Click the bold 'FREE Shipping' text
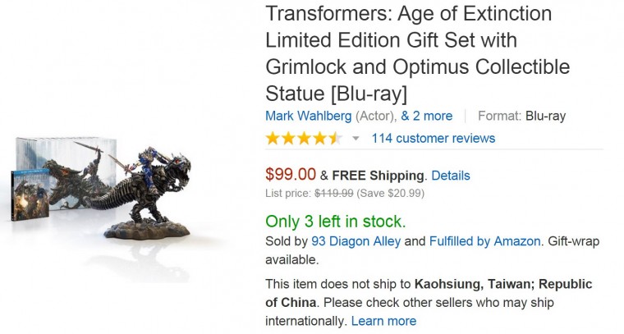This screenshot has height=334, width=624. click(379, 175)
